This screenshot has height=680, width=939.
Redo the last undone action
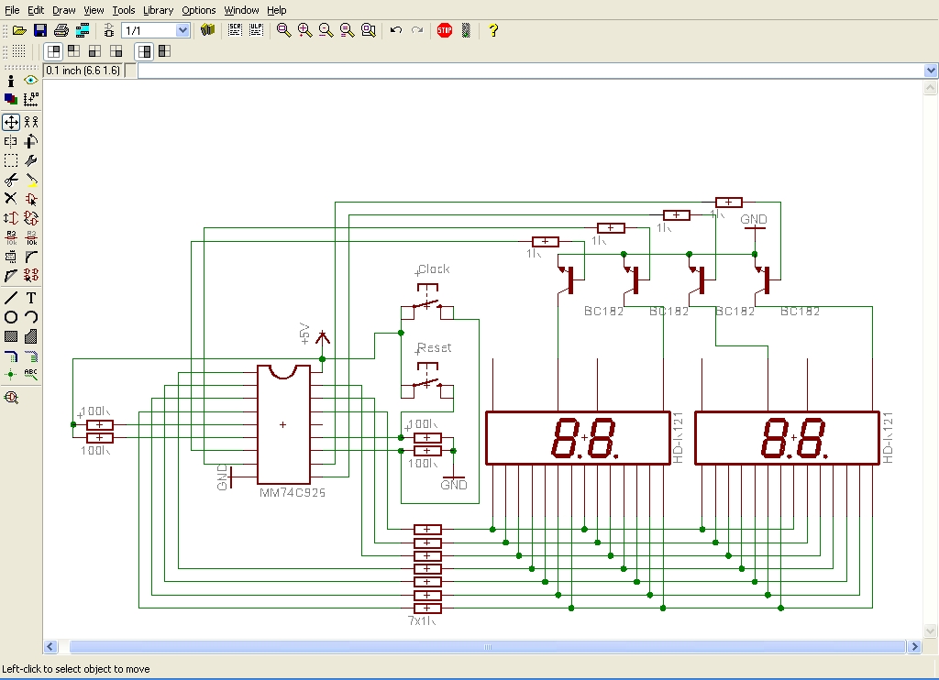click(x=417, y=30)
